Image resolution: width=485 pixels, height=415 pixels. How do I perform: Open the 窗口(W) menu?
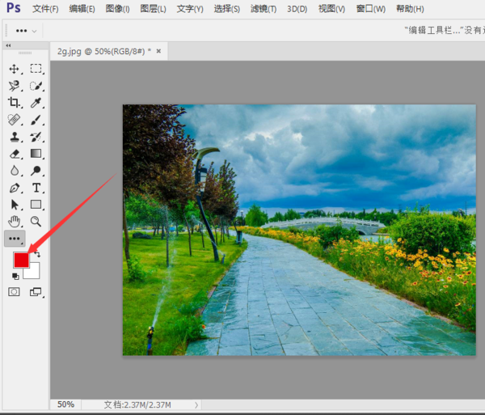370,9
